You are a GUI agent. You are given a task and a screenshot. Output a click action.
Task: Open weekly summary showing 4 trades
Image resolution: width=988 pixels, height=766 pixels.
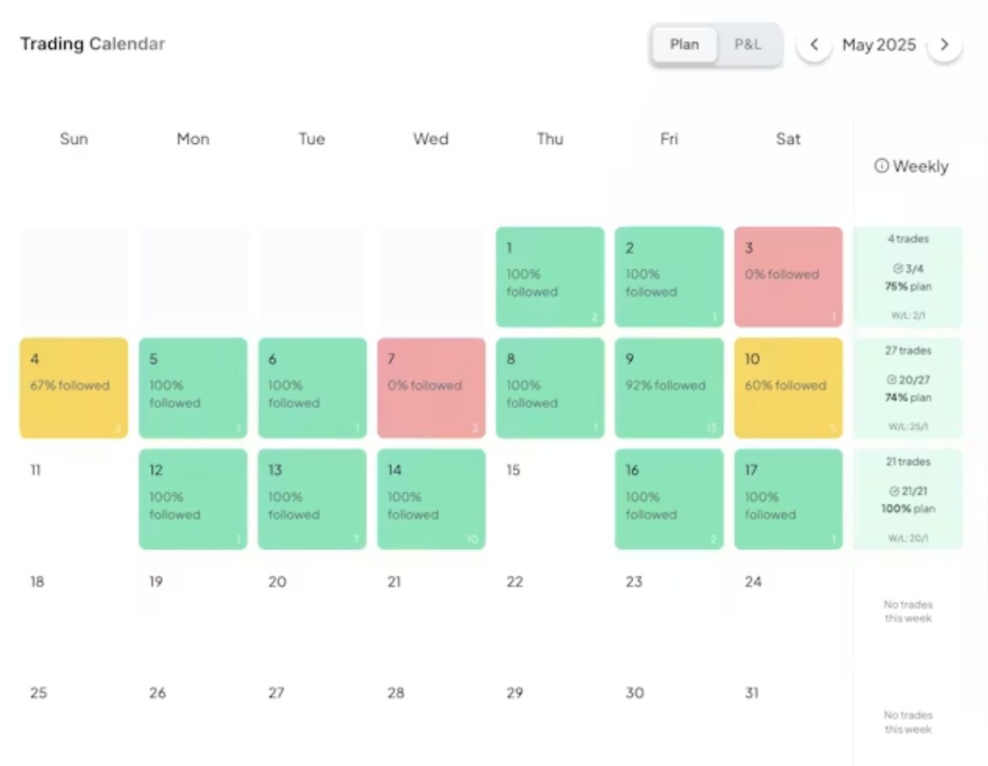[x=908, y=277]
